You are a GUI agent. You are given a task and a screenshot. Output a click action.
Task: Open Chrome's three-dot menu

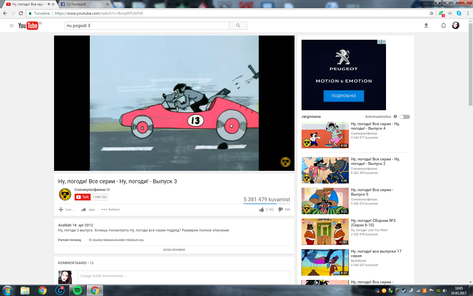pos(468,13)
